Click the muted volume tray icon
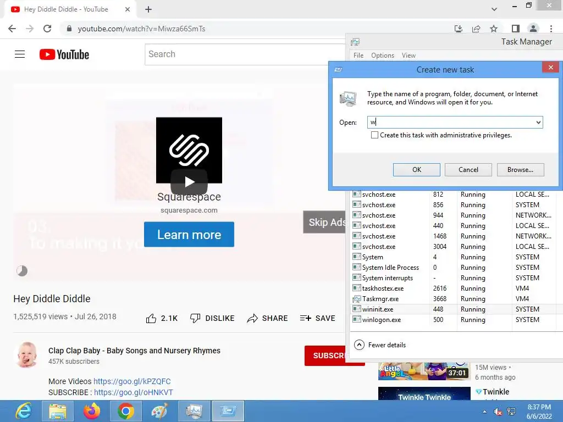The height and width of the screenshot is (422, 563). (x=498, y=412)
